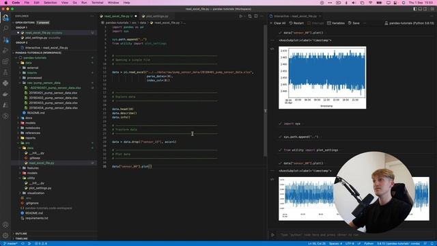Image resolution: width=437 pixels, height=246 pixels.
Task: Open the Accounts menu icon
Action: pos(5,225)
